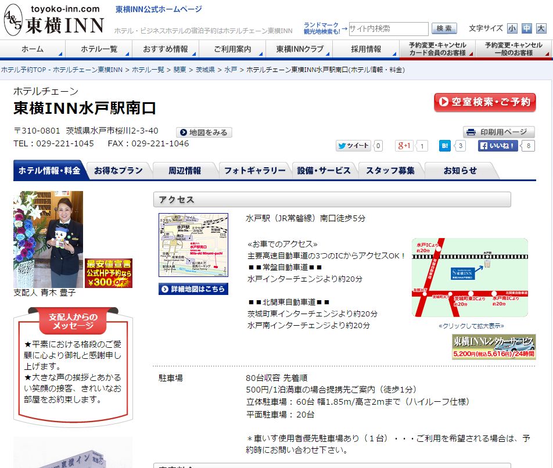Image resolution: width=553 pixels, height=468 pixels.
Task: Open the ホテル一覧 navigation menu
Action: 99,49
